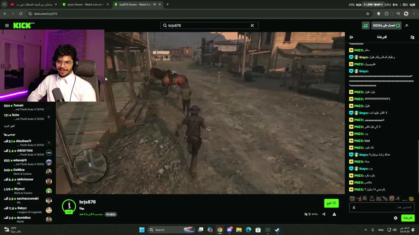Click the green Kick icon beside KICKs button
Screen dimensions: 419x235
click(x=365, y=25)
